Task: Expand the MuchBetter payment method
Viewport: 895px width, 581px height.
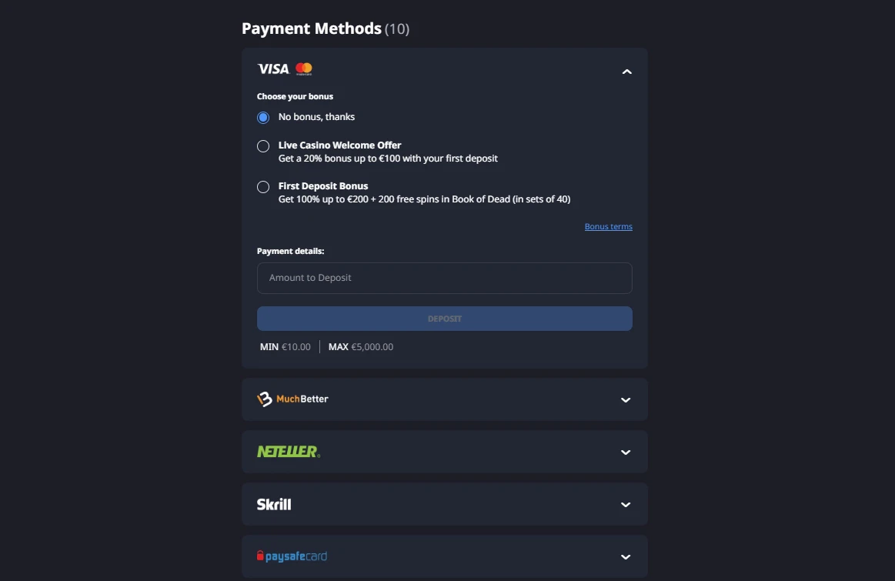Action: tap(626, 400)
